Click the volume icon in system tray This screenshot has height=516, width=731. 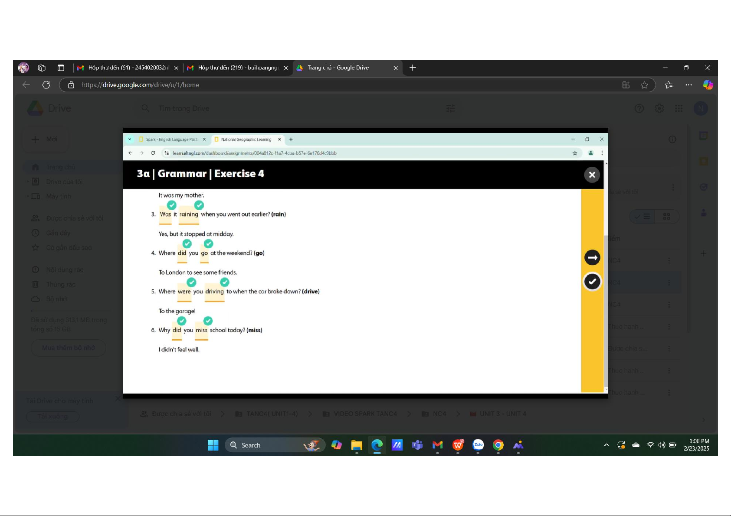(661, 445)
